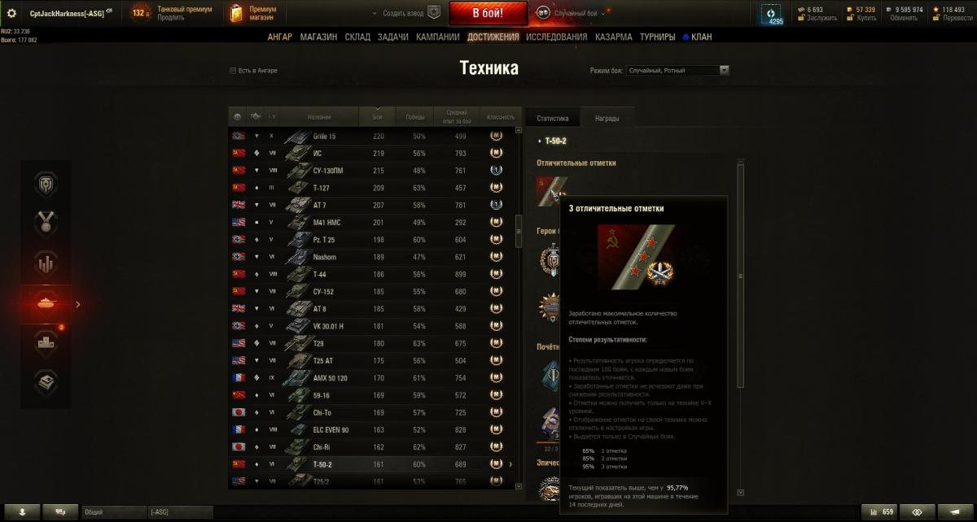
Task: Click the В бой! button
Action: tap(488, 13)
